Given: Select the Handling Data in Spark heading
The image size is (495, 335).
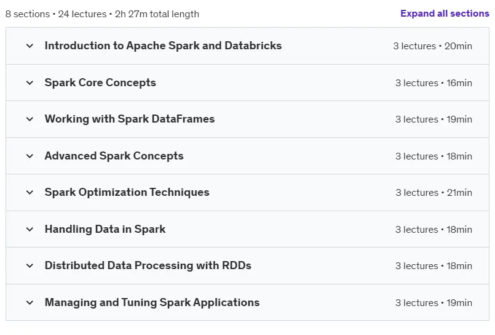Looking at the screenshot, I should (105, 229).
